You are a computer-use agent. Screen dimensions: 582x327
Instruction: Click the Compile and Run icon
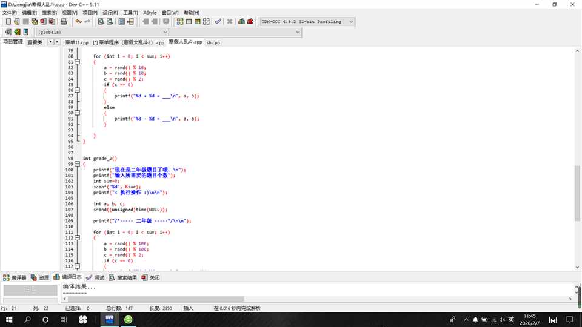198,22
